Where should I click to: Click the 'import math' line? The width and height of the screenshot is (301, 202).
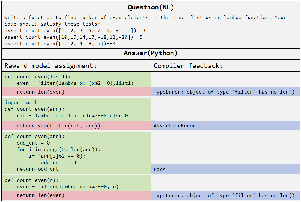click(21, 102)
